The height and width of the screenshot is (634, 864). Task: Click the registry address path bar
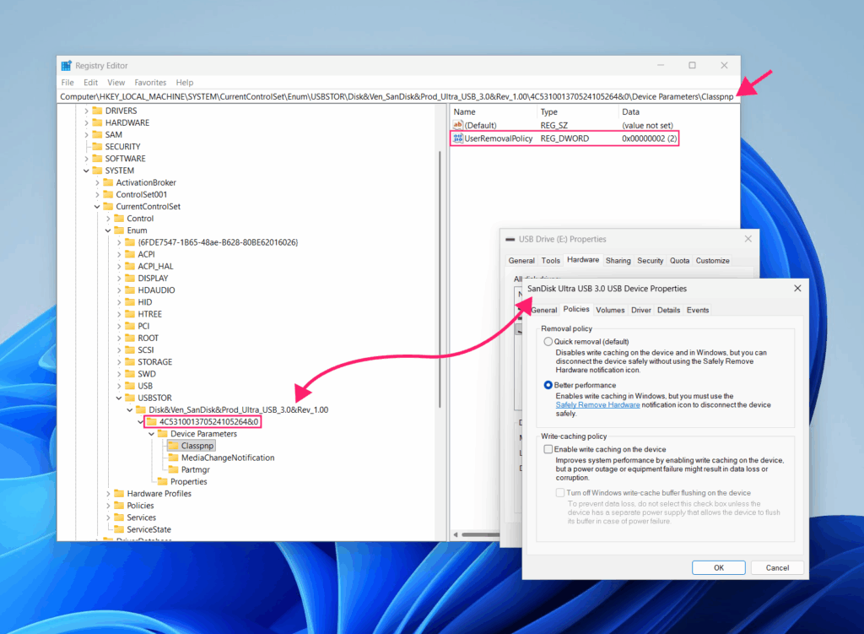tap(398, 96)
